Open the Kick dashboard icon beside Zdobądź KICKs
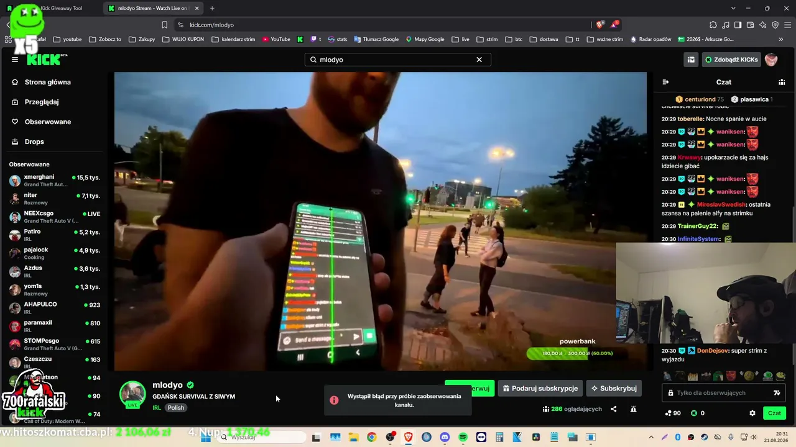Image resolution: width=796 pixels, height=447 pixels. 691,60
